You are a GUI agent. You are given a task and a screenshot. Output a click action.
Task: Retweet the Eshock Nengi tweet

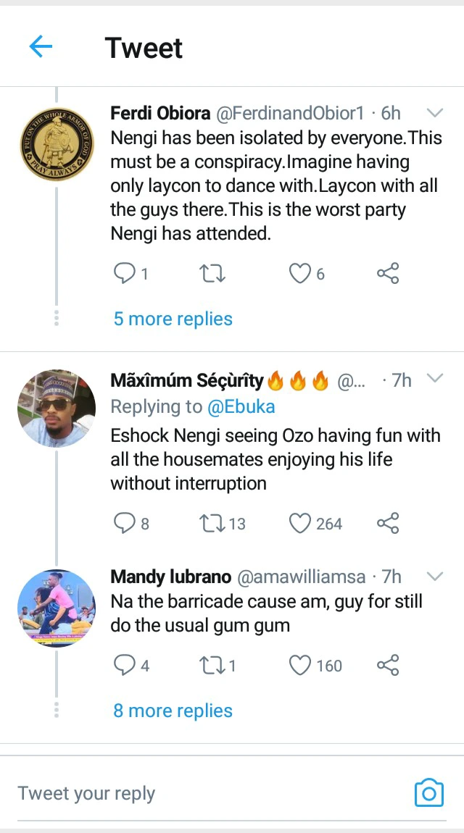pyautogui.click(x=212, y=523)
